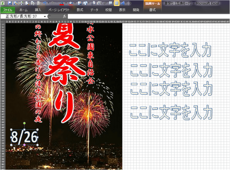
Task: Click the WordArt blue A icon
Action: point(122,3)
